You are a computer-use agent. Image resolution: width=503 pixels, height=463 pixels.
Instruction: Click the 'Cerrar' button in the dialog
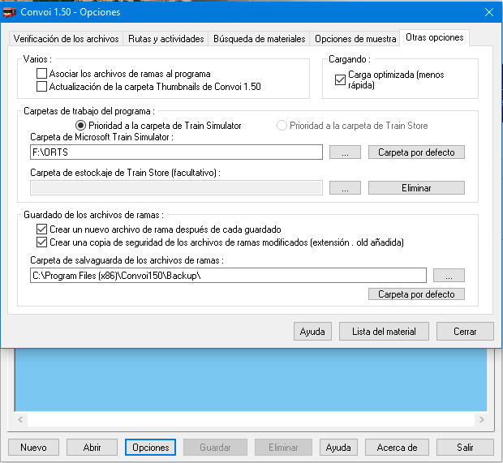point(465,331)
